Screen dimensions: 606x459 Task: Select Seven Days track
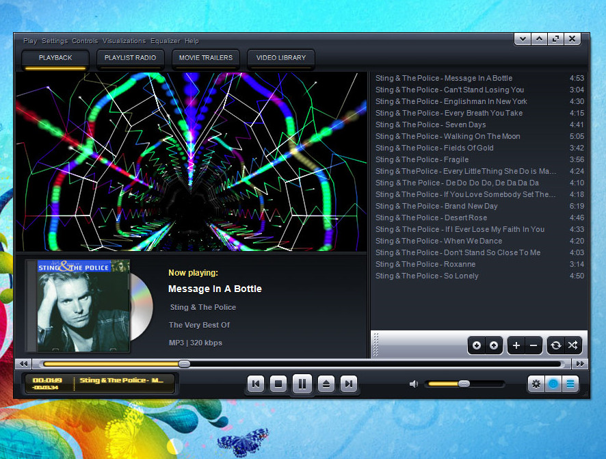point(479,124)
